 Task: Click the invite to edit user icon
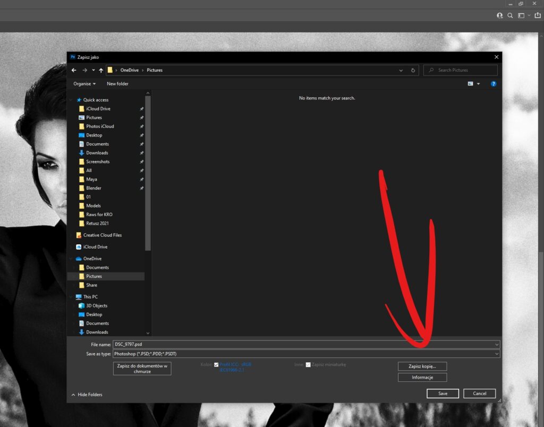coord(499,16)
